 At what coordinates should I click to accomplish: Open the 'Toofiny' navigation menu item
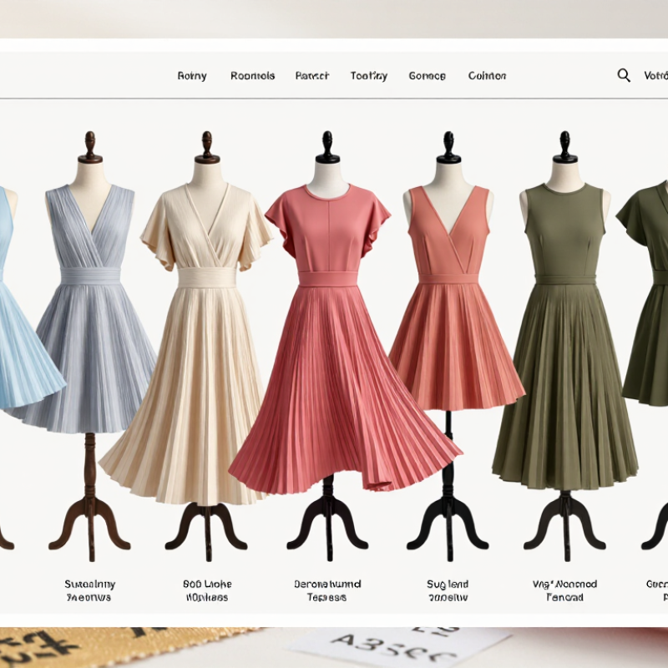369,76
